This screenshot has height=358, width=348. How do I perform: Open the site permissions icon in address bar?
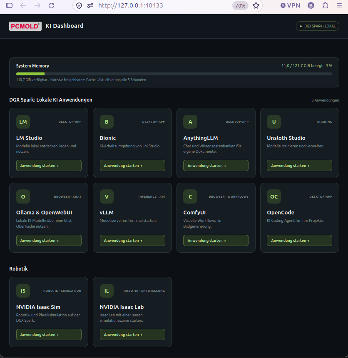click(90, 5)
